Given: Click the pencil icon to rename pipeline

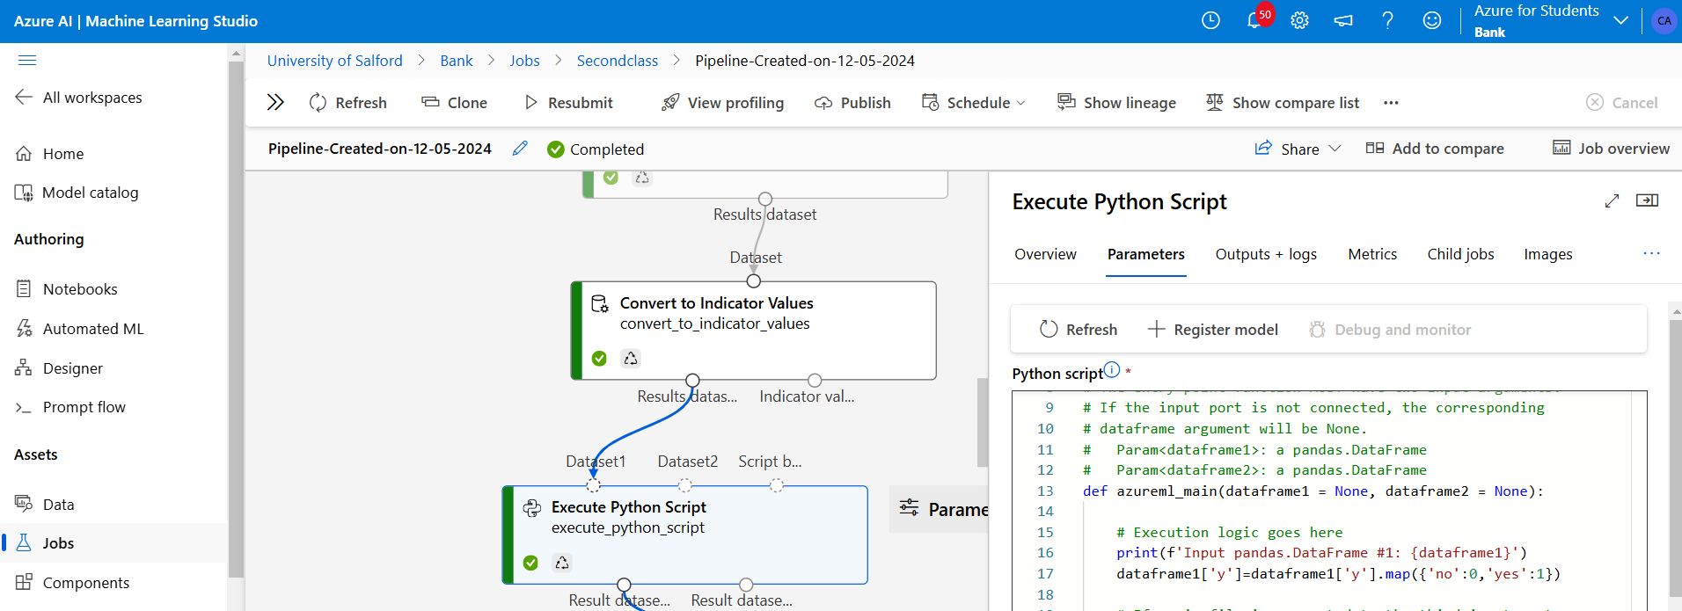Looking at the screenshot, I should (520, 148).
